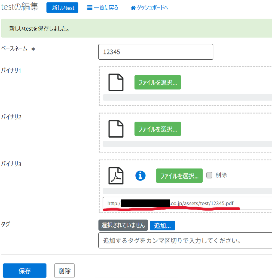
Task: Click the blank file icon in バイナリ2
Action: pos(116,129)
